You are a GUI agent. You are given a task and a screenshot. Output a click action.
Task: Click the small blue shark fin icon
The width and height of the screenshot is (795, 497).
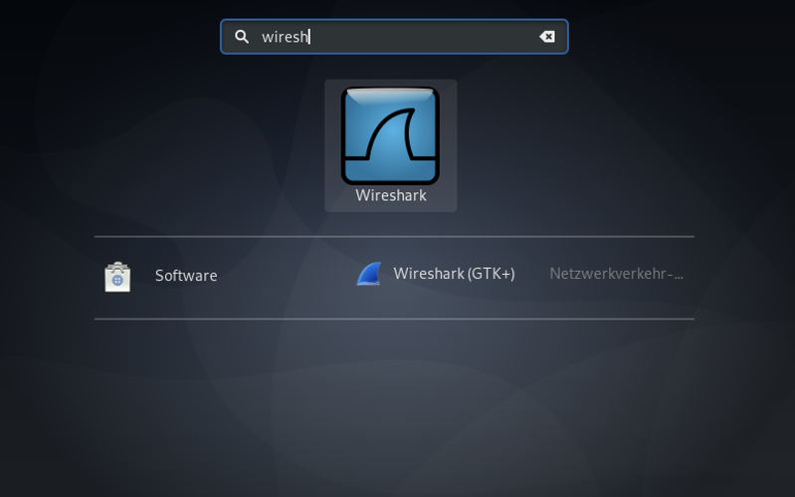point(368,274)
